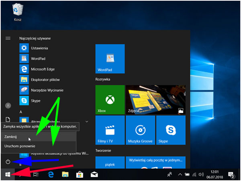This screenshot has height=181, width=241.
Task: Open the clock showing 12:01
Action: point(214,175)
